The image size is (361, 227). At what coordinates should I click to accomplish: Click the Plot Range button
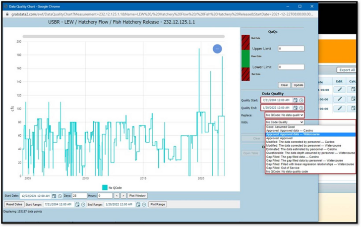(158, 204)
